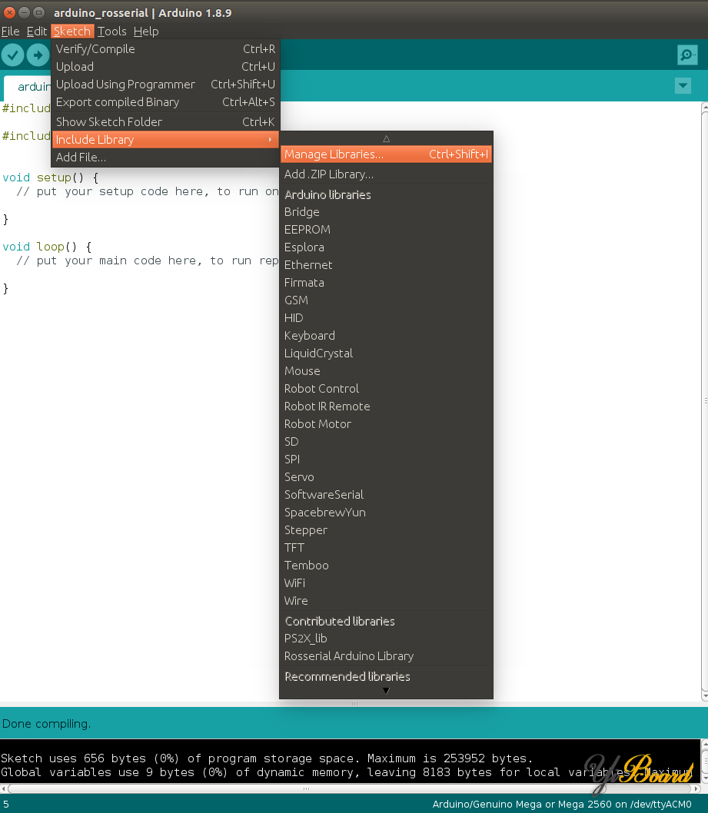The width and height of the screenshot is (708, 813).
Task: Include the Stepper library
Action: click(386, 530)
